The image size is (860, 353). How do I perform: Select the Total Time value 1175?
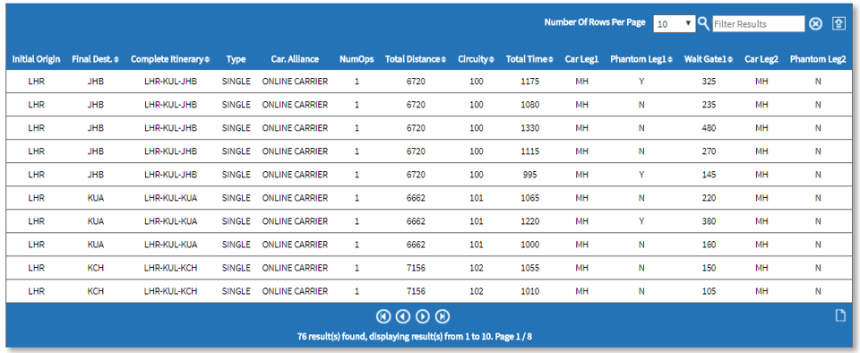(x=529, y=82)
